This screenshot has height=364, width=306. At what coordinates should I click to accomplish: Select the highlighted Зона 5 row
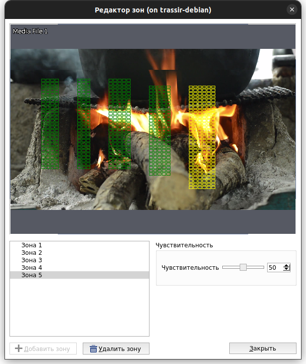(79, 275)
